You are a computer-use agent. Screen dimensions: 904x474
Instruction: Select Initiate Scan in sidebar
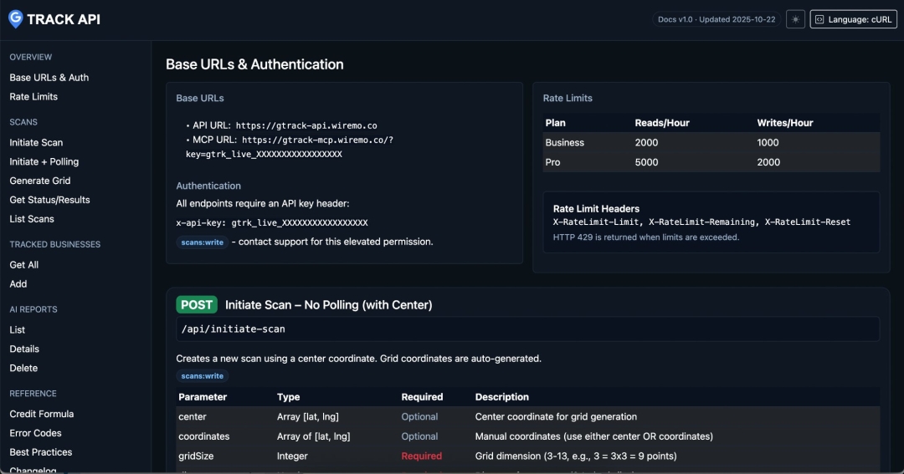click(x=36, y=143)
